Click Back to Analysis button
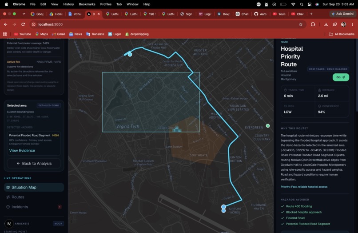This screenshot has width=358, height=233. tap(34, 164)
